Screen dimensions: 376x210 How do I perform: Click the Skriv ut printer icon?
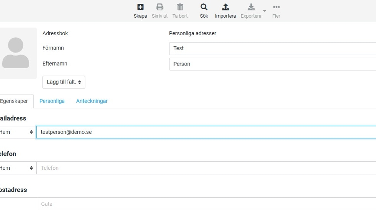coord(160,7)
